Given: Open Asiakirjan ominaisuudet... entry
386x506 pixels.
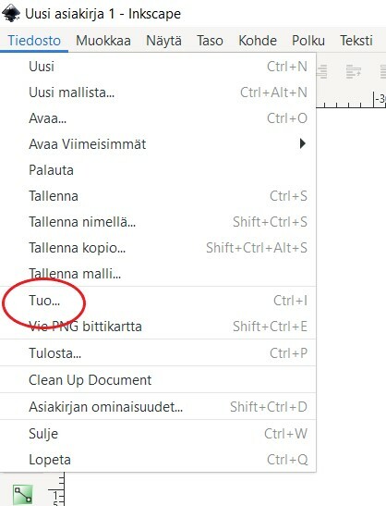Looking at the screenshot, I should point(158,407).
